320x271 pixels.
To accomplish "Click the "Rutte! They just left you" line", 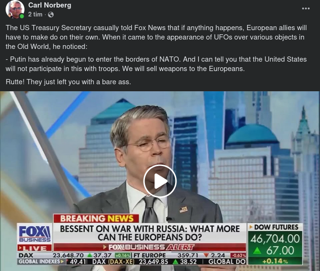I will point(68,82).
